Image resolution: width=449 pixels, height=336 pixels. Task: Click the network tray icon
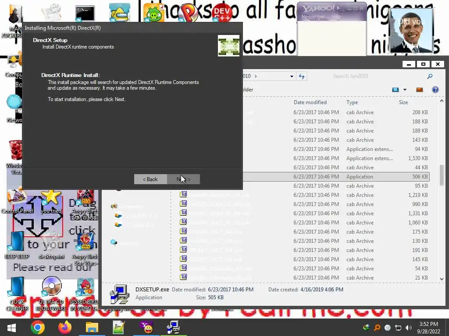(398, 328)
